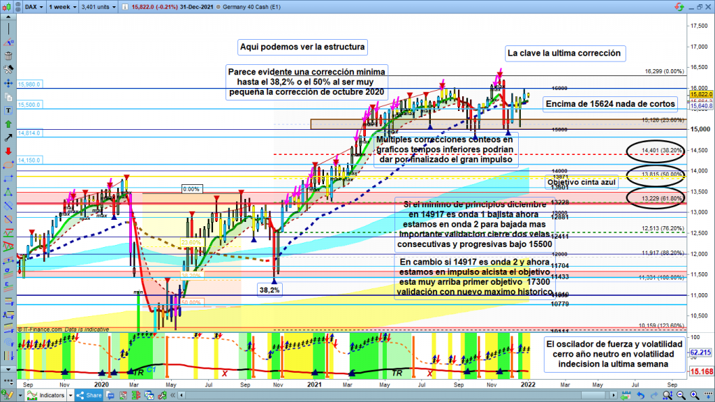This screenshot has width=715, height=402.
Task: Open the DAX instrument dropdown
Action: [33, 7]
